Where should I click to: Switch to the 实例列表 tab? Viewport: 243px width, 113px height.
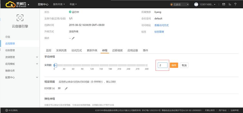click(61, 51)
